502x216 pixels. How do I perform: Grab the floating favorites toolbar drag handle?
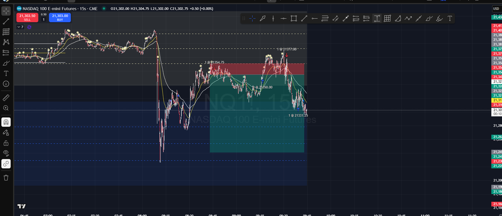[x=244, y=18]
